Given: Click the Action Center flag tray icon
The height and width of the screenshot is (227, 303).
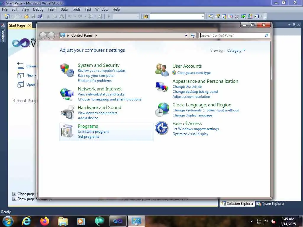Looking at the screenshot, I should pyautogui.click(x=266, y=221).
